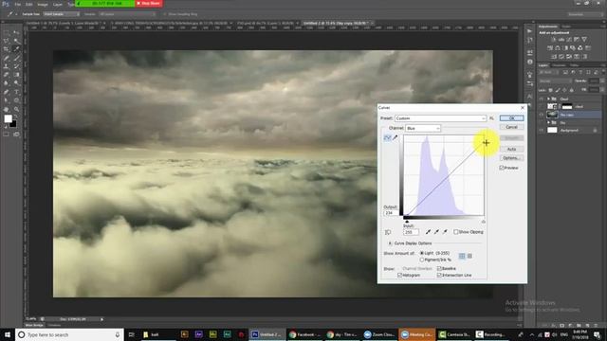607x341 pixels.
Task: Click OK in the Curves dialog
Action: (x=511, y=117)
